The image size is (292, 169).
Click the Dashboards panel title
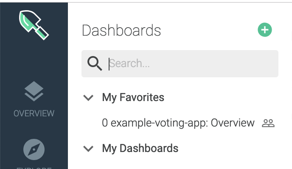(121, 31)
